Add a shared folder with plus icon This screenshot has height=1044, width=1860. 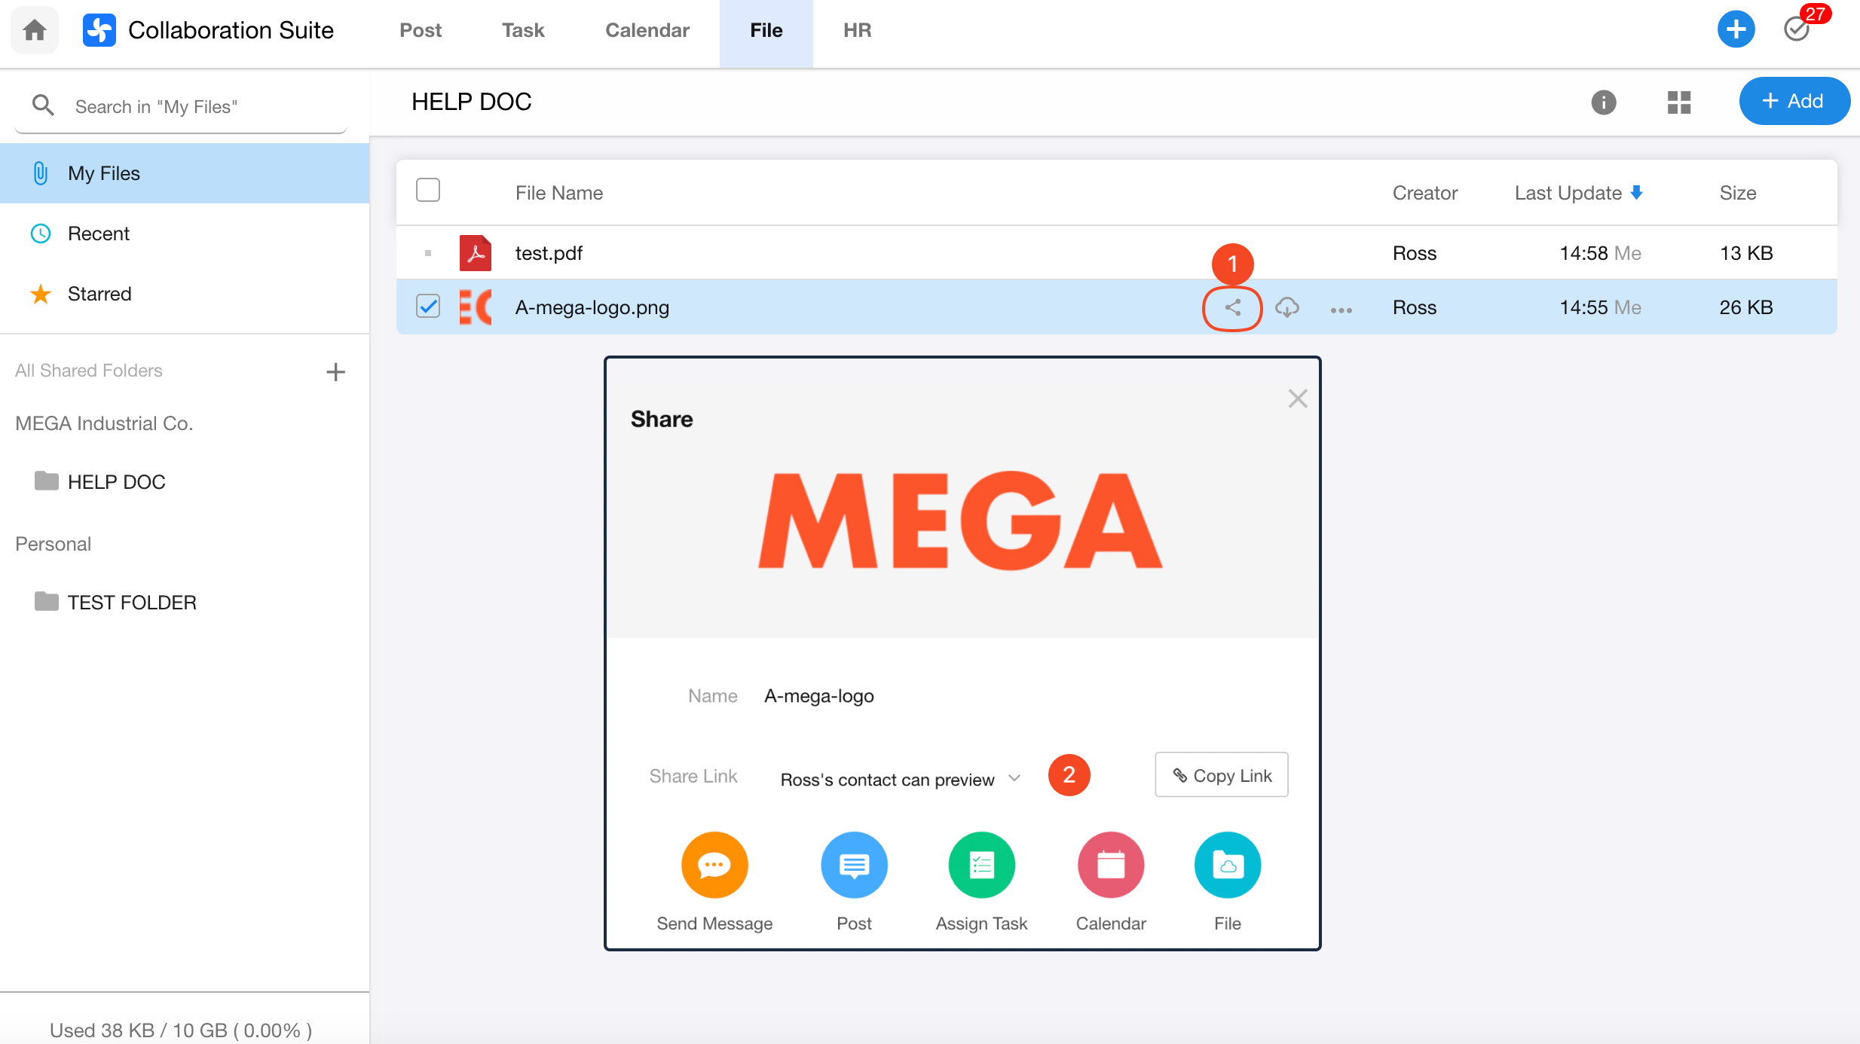click(335, 371)
